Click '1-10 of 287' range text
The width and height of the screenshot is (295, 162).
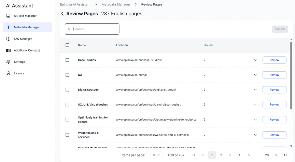[x=176, y=155]
